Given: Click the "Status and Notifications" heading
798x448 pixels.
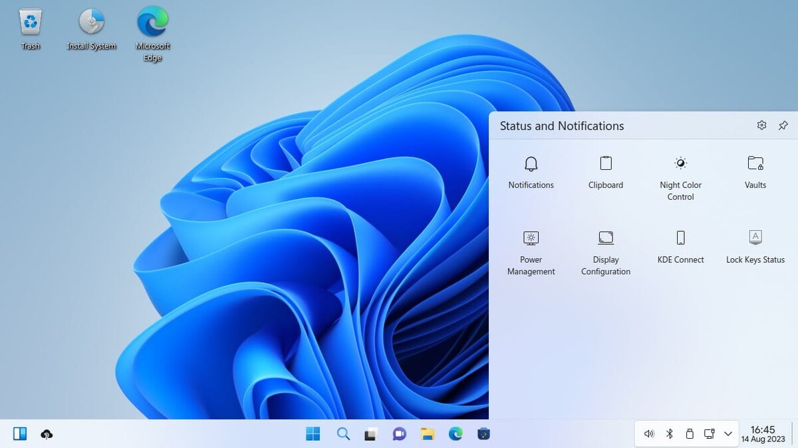Looking at the screenshot, I should pyautogui.click(x=562, y=125).
